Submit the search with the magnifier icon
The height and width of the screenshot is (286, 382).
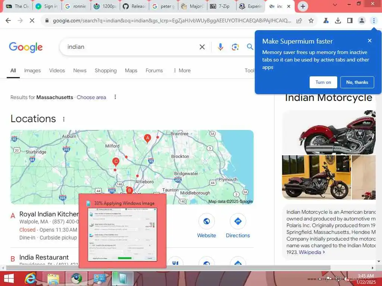[250, 47]
